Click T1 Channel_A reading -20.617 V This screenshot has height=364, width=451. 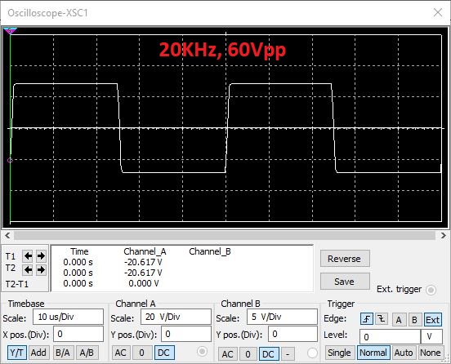[x=143, y=262]
